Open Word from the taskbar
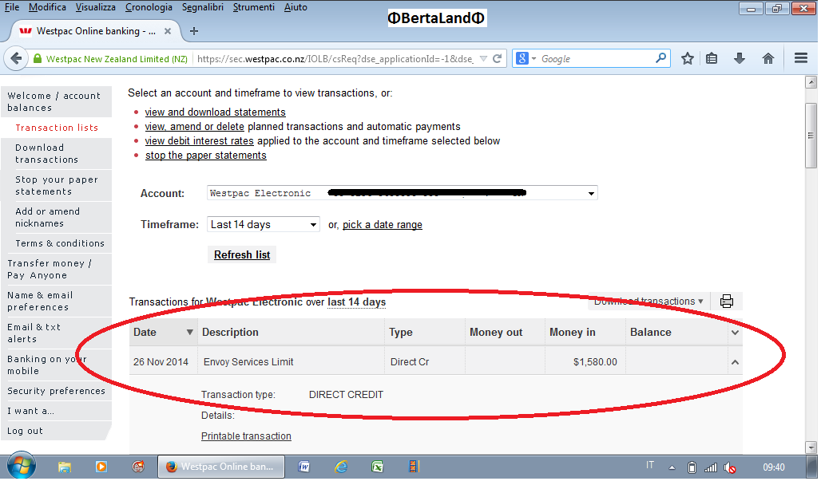The width and height of the screenshot is (821, 481). pos(303,467)
